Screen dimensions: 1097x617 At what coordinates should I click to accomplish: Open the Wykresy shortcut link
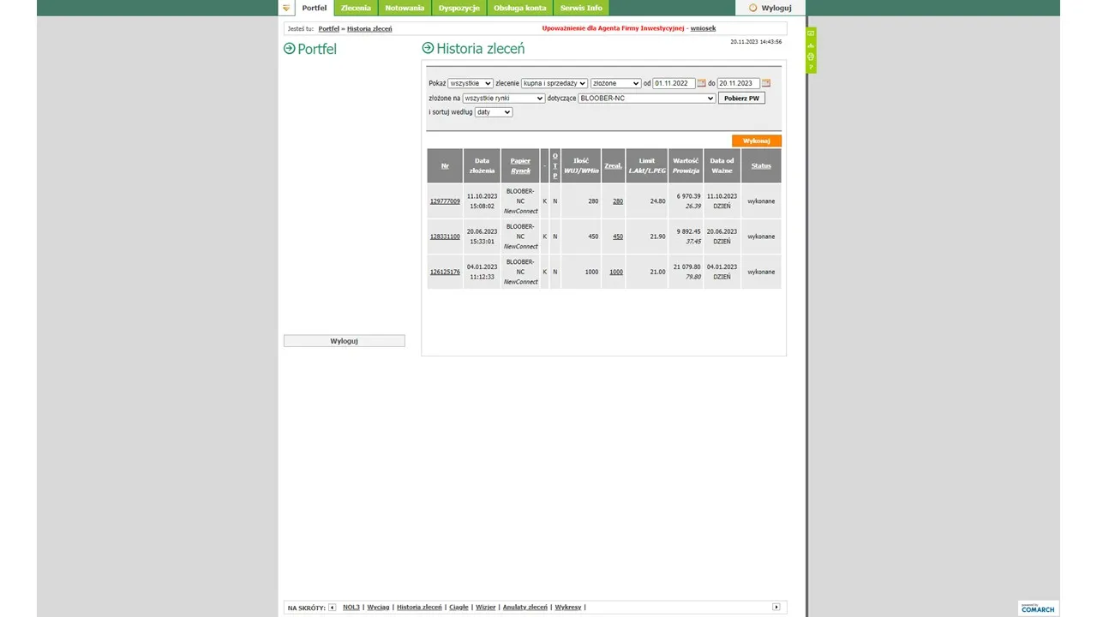point(568,607)
